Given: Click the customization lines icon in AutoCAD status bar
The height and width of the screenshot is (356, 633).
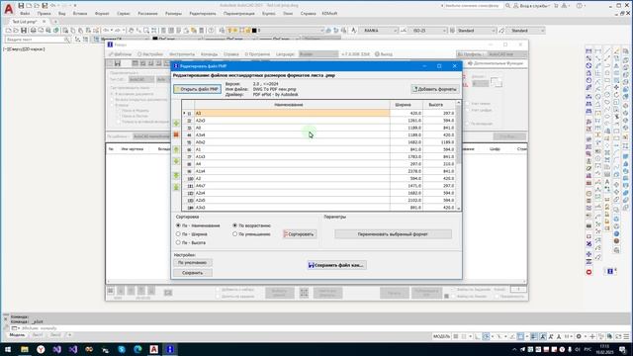Looking at the screenshot, I should coord(626,336).
